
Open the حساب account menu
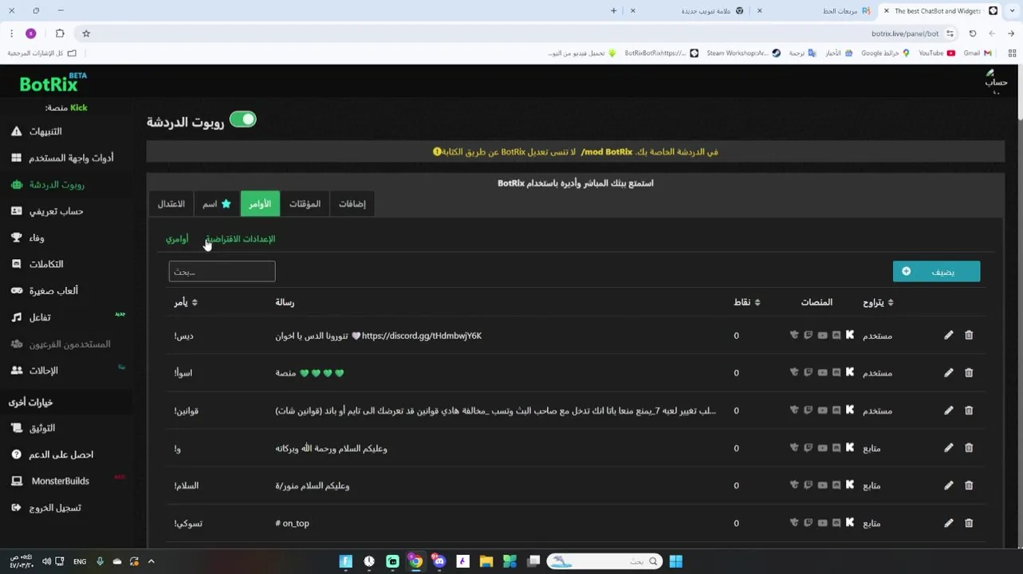(996, 81)
